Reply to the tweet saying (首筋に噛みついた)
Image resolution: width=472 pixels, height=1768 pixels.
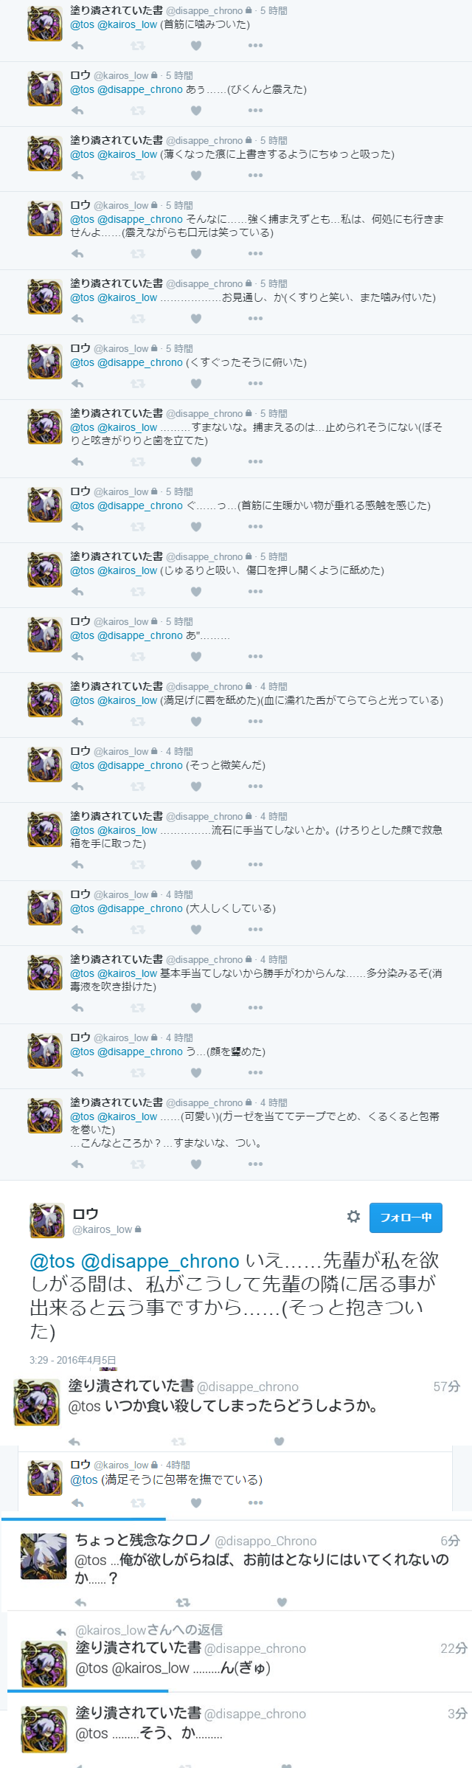click(77, 46)
